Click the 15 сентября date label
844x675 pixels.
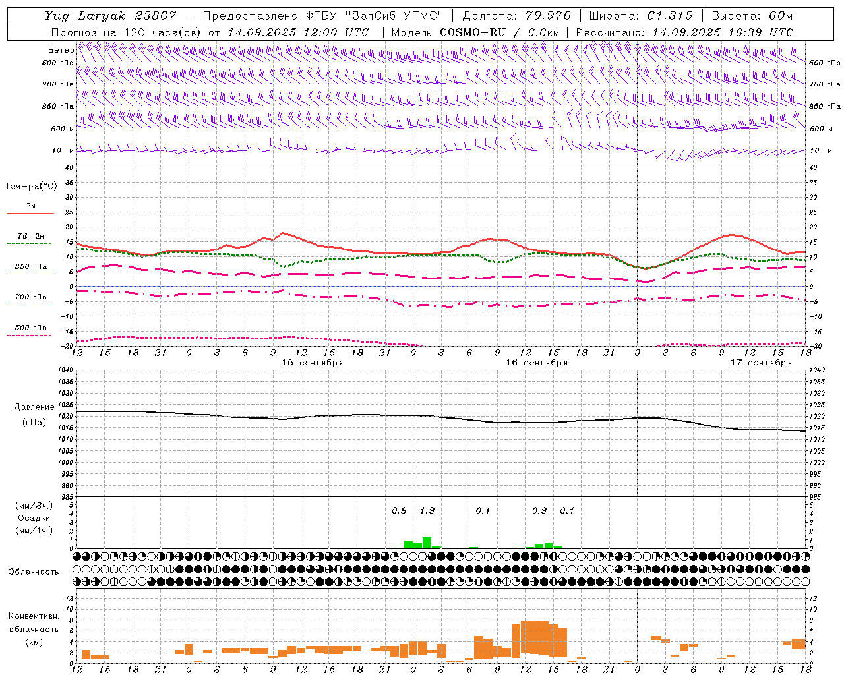click(x=313, y=363)
